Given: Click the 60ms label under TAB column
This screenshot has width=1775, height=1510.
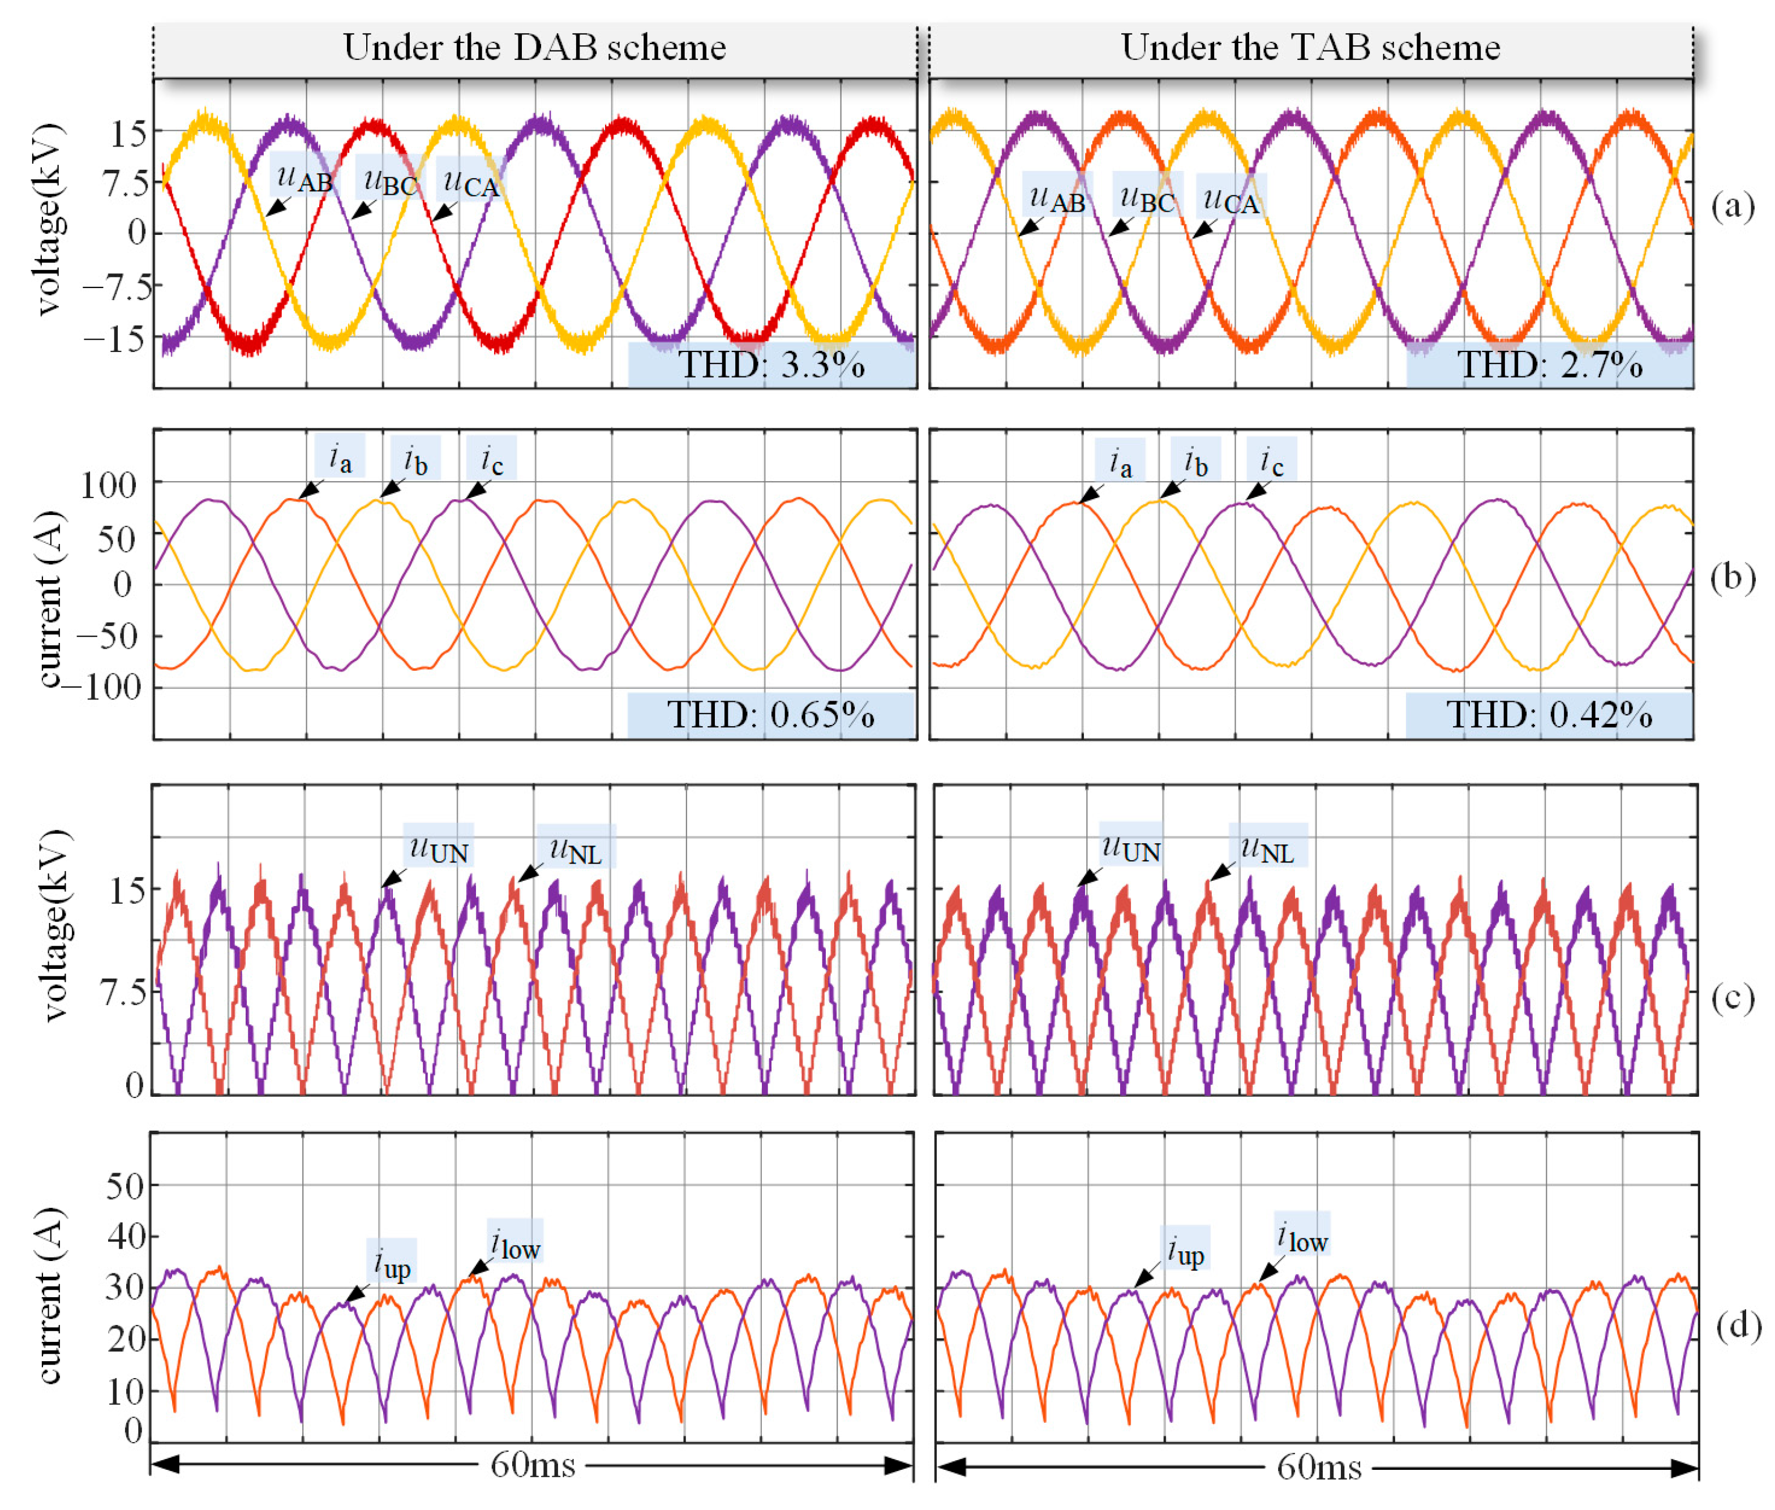Looking at the screenshot, I should click(1319, 1467).
